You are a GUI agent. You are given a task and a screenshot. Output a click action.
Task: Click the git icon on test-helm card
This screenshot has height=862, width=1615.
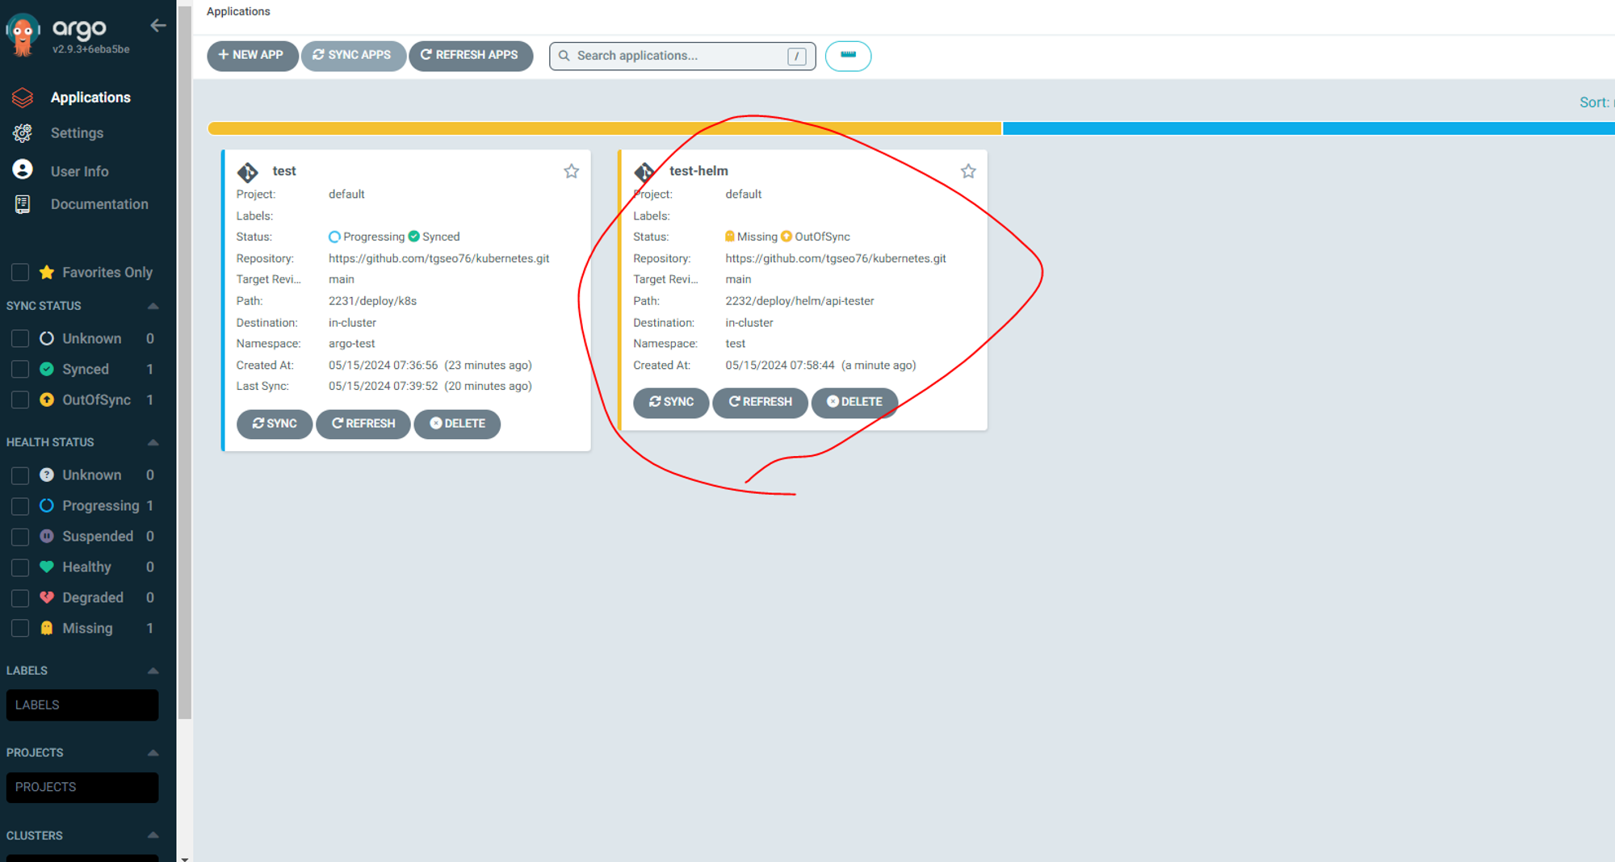pos(644,172)
